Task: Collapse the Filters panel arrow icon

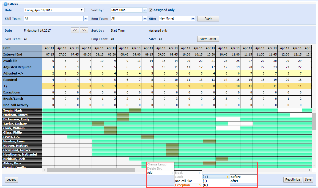Action: [6, 4]
